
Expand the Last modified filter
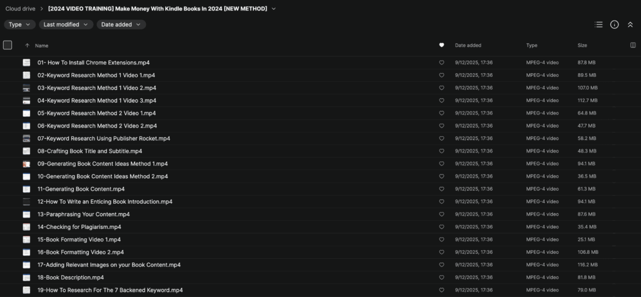(x=66, y=24)
